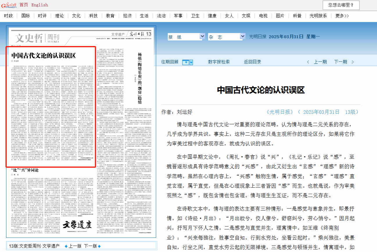Go to 首页 link
Image resolution: width=377 pixels, height=252 pixels.
click(x=24, y=5)
